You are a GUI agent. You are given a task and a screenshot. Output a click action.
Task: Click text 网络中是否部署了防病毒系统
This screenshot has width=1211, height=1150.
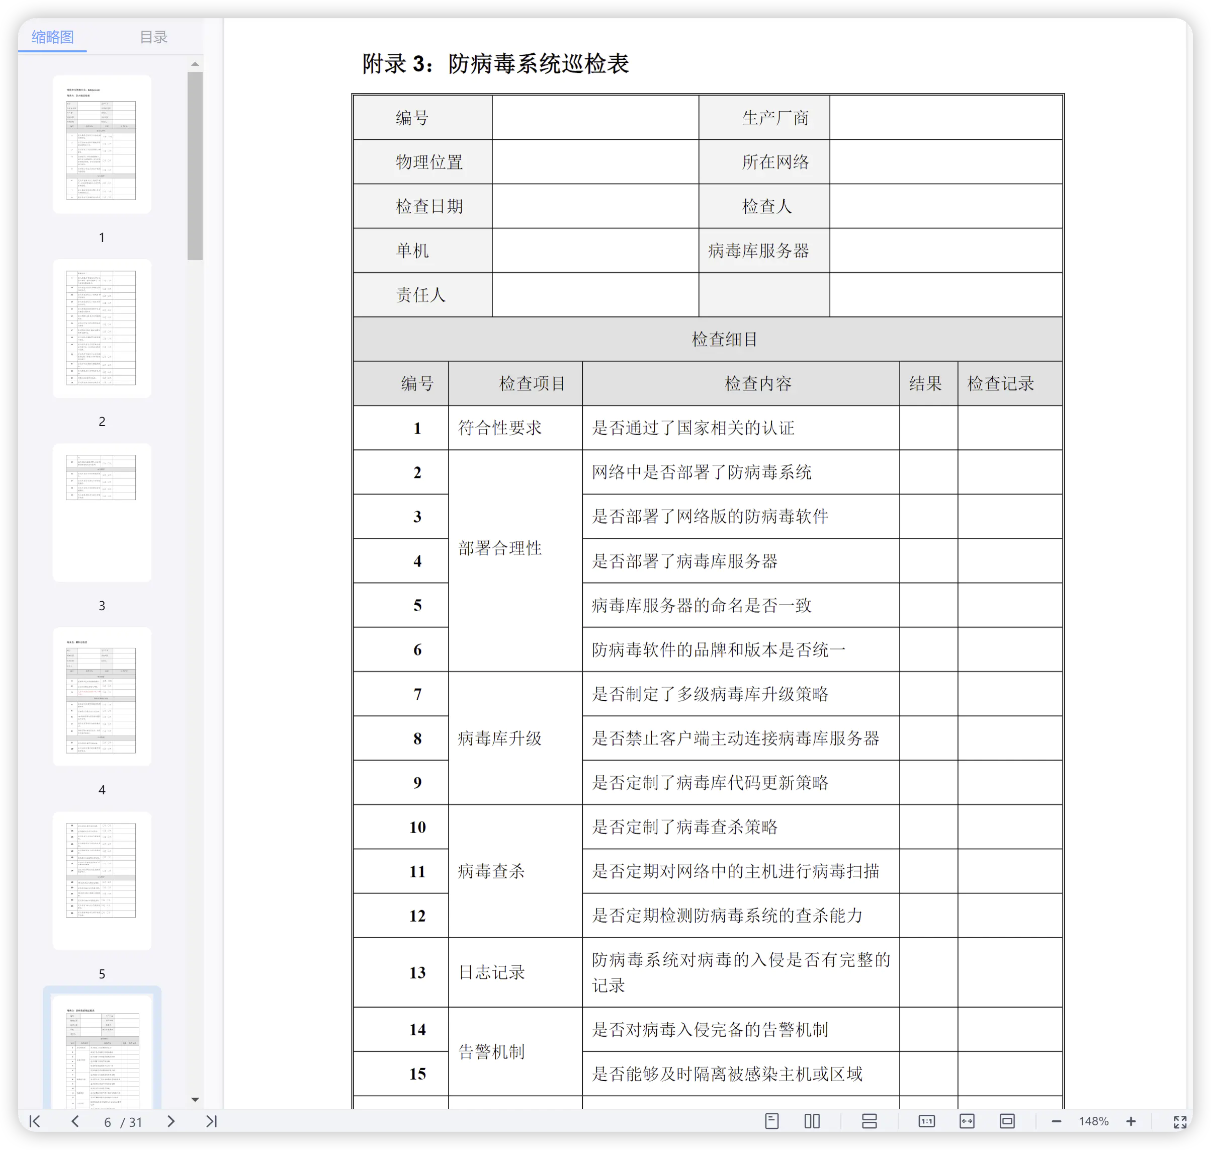[x=702, y=472]
